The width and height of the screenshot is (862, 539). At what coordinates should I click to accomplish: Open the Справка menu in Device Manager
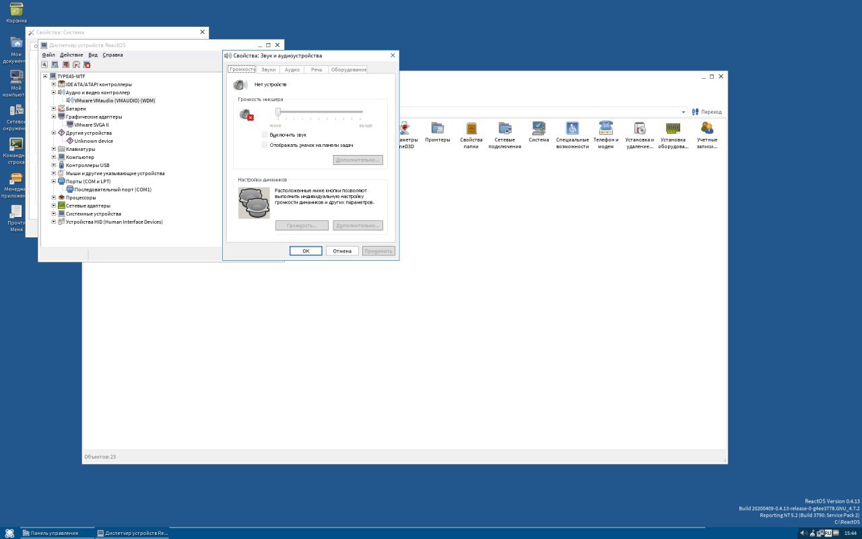(112, 55)
